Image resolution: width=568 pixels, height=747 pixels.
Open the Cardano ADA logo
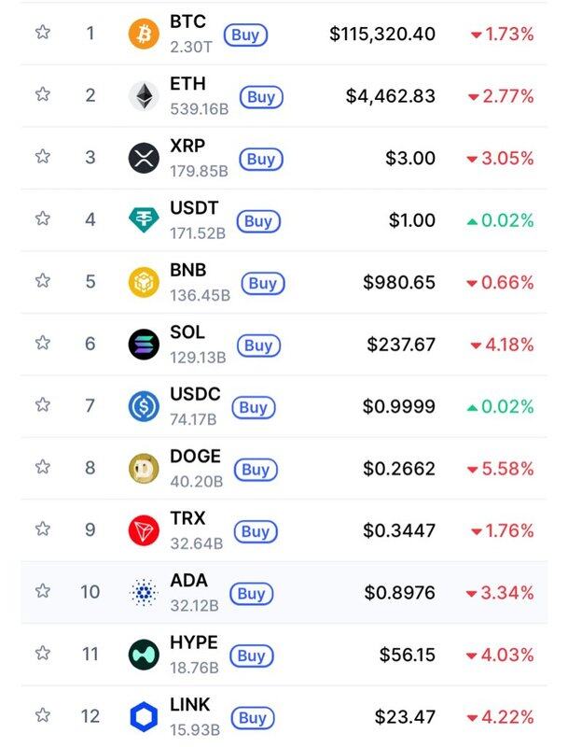[144, 592]
